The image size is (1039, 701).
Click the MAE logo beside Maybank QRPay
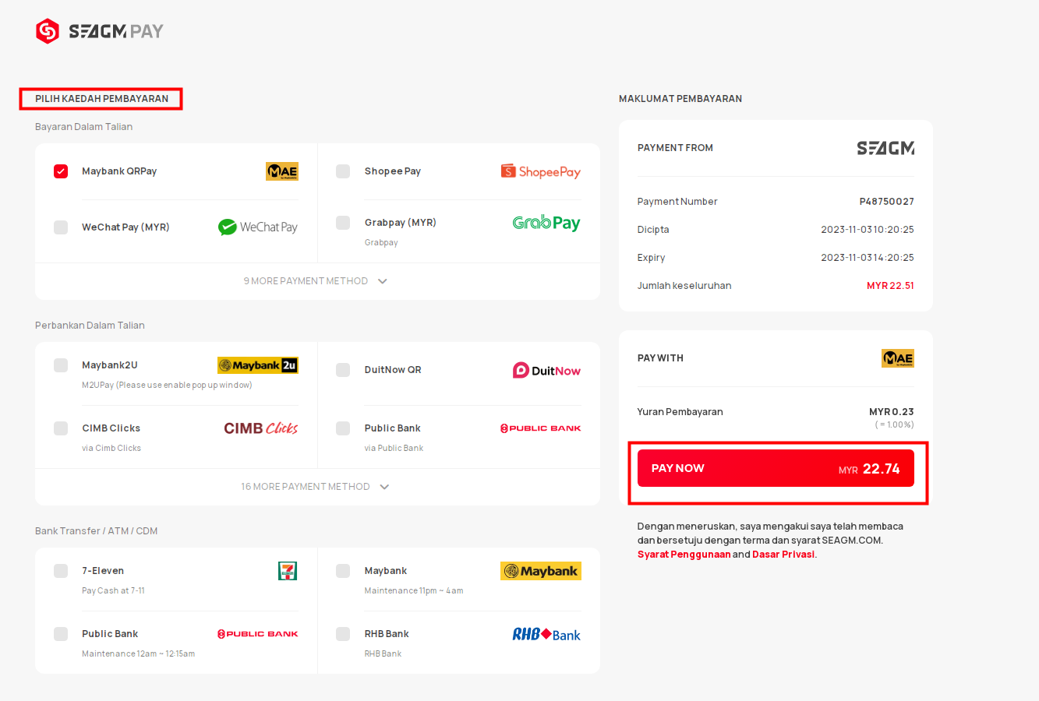[282, 171]
